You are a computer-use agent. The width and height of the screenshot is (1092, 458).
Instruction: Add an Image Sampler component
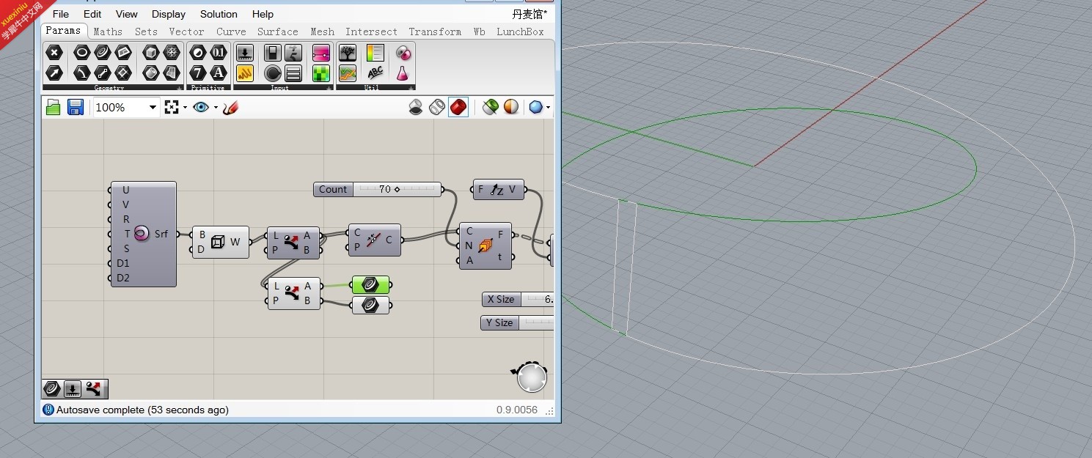click(321, 73)
